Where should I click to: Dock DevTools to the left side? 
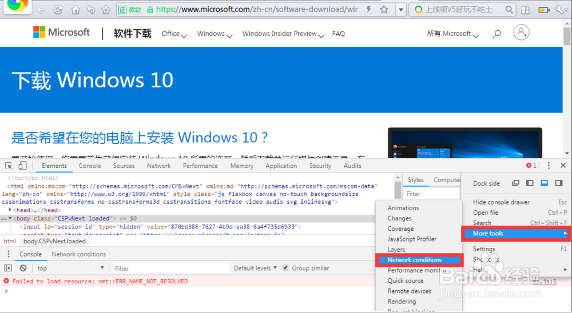pyautogui.click(x=530, y=183)
